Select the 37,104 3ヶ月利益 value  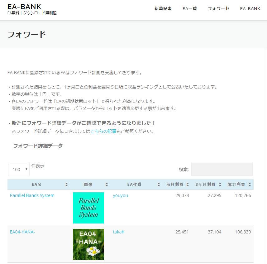point(214,232)
